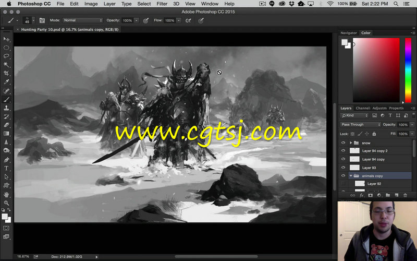Screen dimensions: 417x261
Task: Pick color in the color field
Action: [376, 70]
